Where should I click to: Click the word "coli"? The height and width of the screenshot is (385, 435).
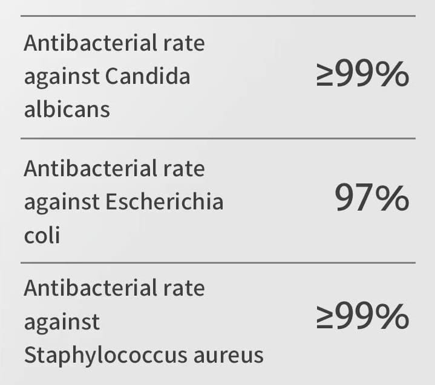click(42, 235)
